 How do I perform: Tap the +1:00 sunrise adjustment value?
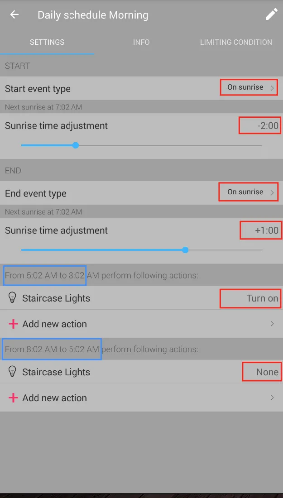point(266,230)
